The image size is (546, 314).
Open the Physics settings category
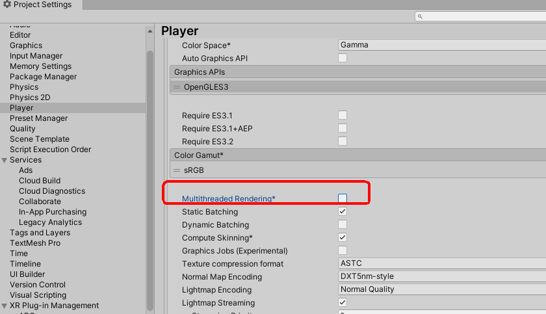click(x=24, y=87)
